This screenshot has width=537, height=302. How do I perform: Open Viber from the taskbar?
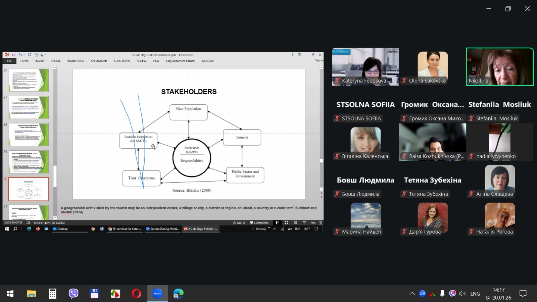[x=73, y=294]
